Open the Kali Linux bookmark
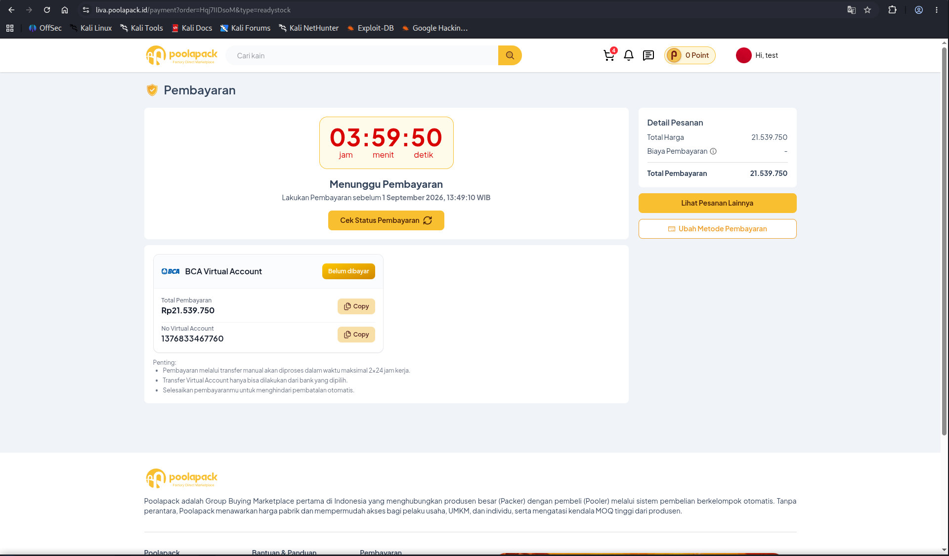949x556 pixels. click(91, 28)
